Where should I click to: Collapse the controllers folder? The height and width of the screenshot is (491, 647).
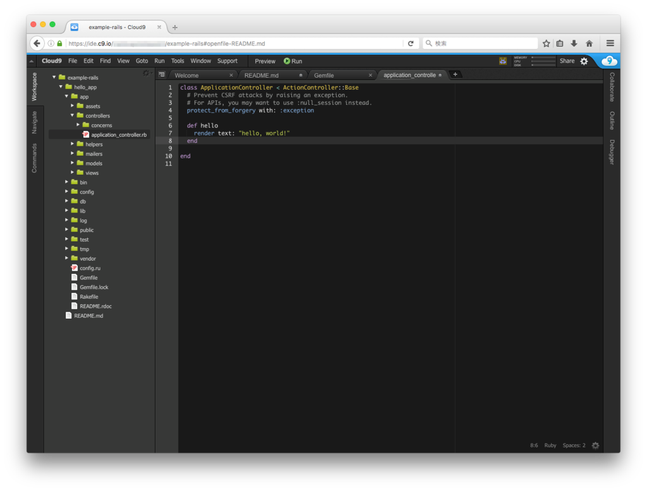[x=72, y=115]
